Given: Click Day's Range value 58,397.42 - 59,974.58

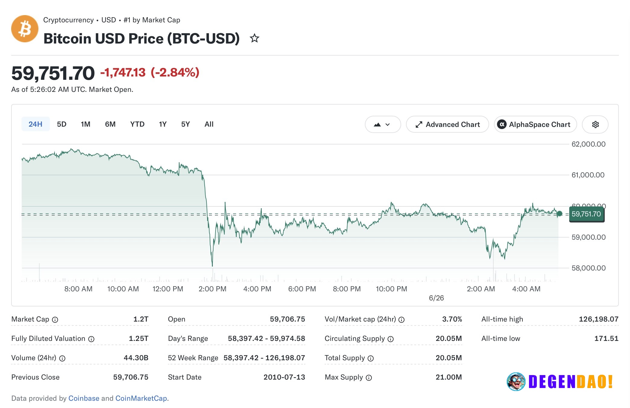Looking at the screenshot, I should point(266,338).
